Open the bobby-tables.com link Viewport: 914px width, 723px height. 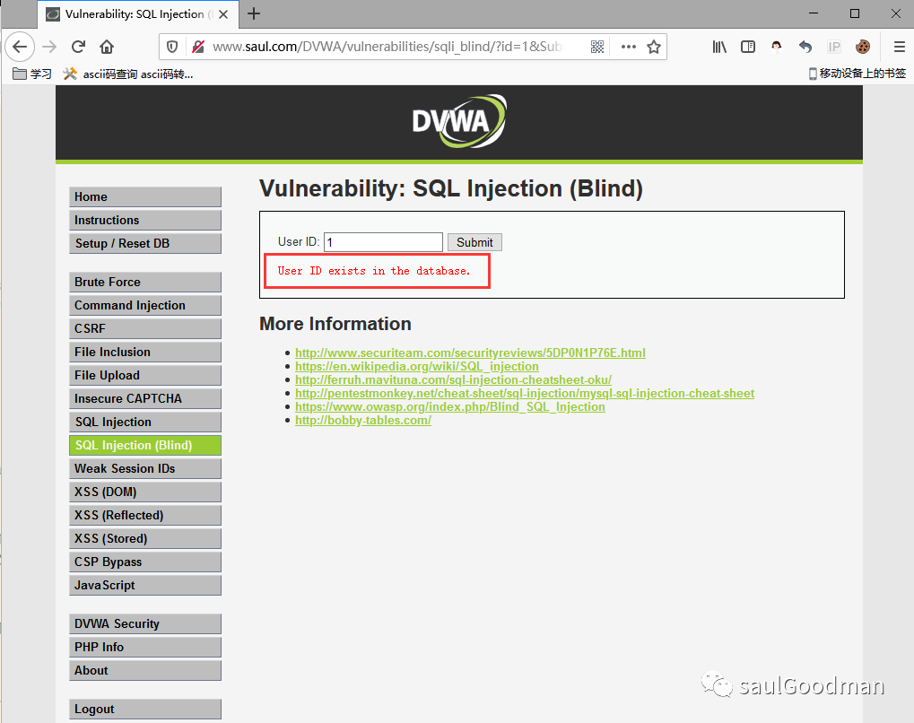click(x=363, y=420)
